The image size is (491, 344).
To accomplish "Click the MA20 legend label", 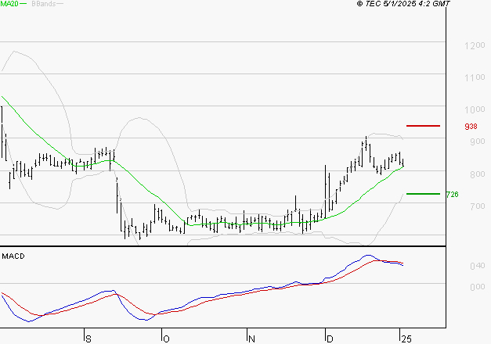I will click(x=9, y=4).
